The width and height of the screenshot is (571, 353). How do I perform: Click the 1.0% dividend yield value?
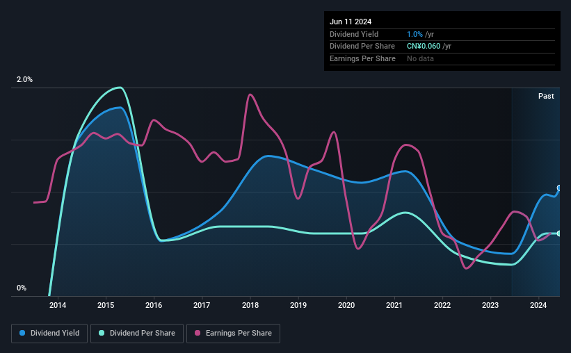tap(415, 34)
